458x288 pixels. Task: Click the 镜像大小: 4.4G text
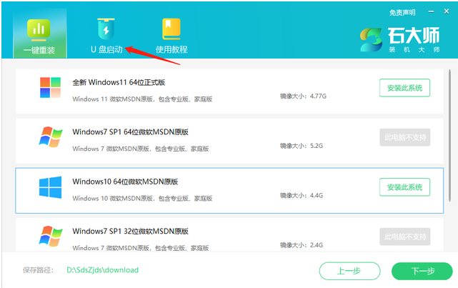302,195
